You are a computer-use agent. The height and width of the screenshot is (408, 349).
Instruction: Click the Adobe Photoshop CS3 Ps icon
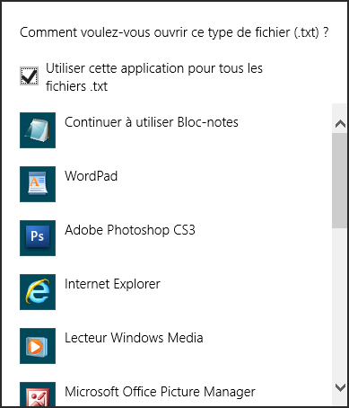click(x=38, y=238)
